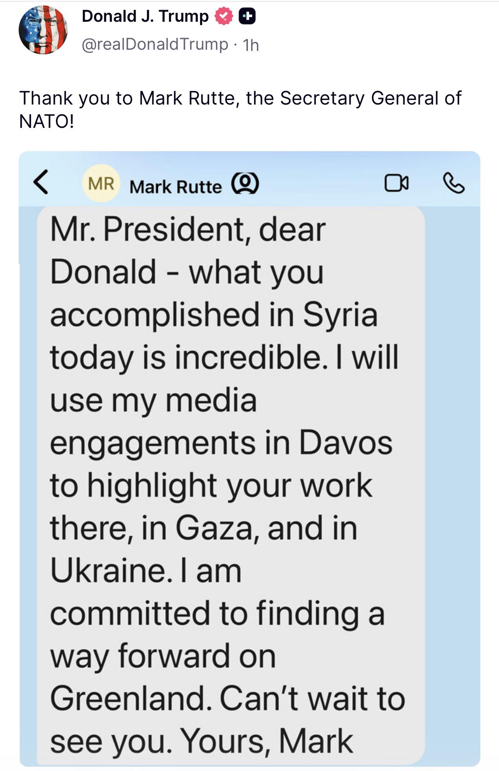The height and width of the screenshot is (771, 499).
Task: Click "Mr. President, dear" opening line
Action: coord(188,230)
